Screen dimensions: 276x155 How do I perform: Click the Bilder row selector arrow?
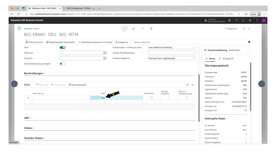click(x=28, y=98)
